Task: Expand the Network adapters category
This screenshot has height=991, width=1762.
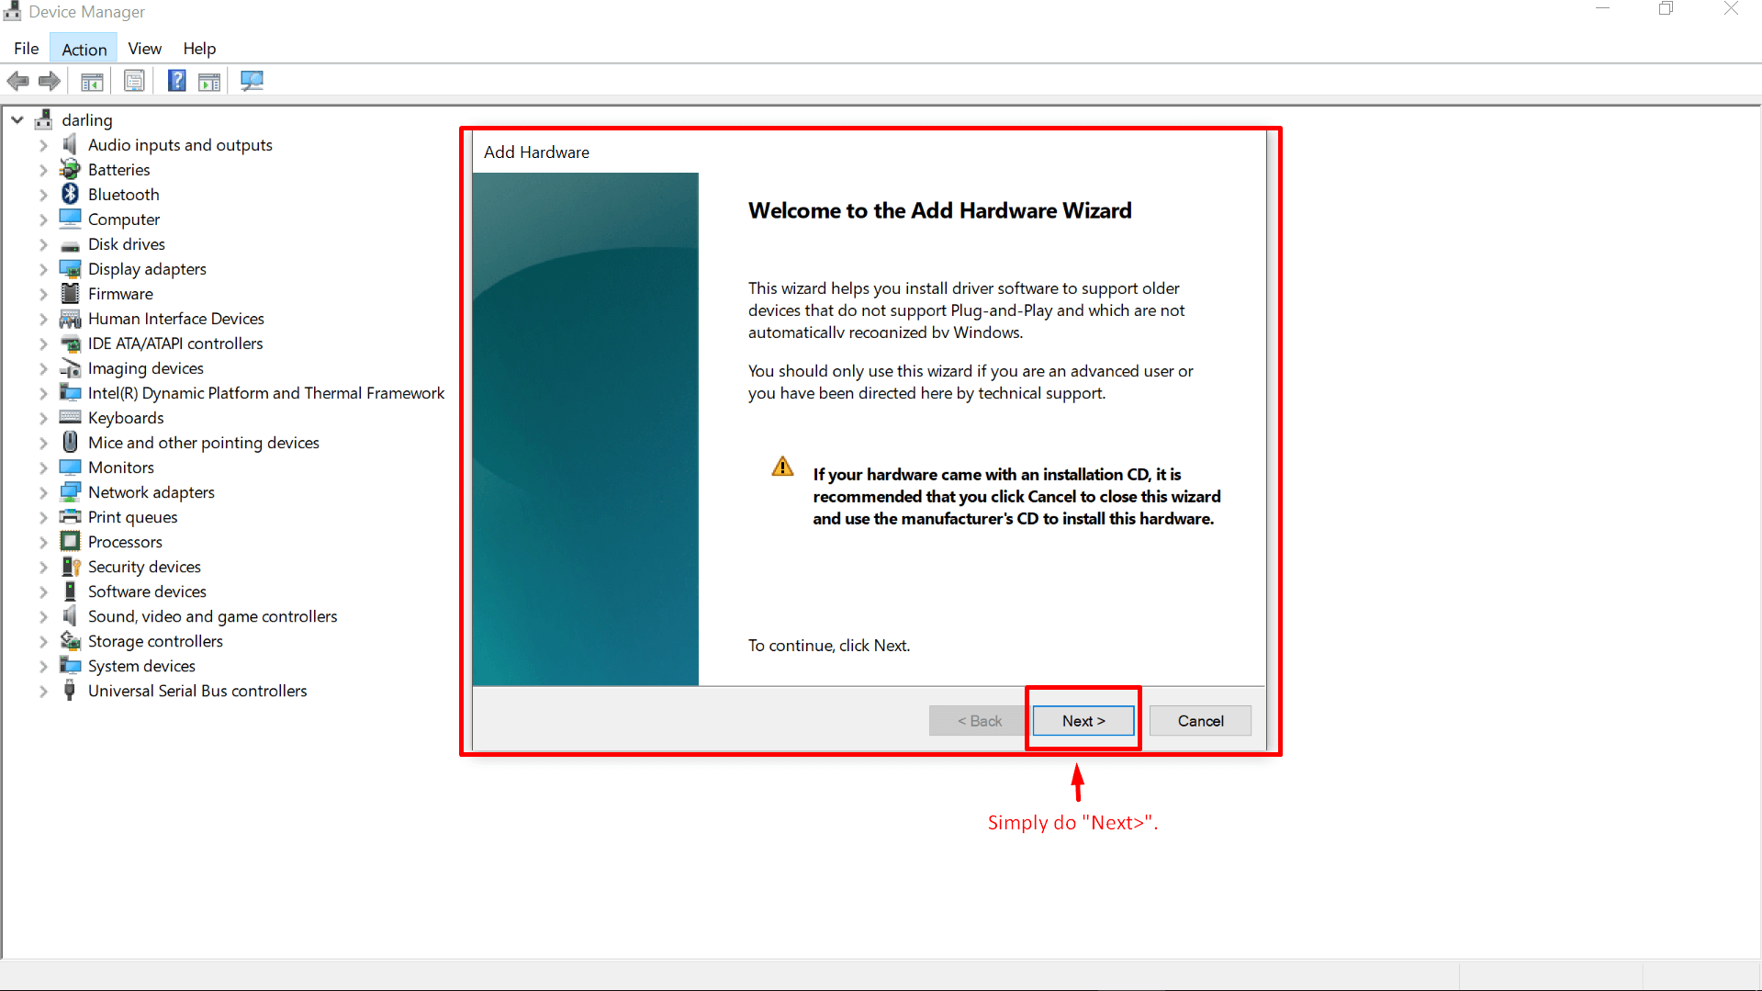Action: click(43, 492)
